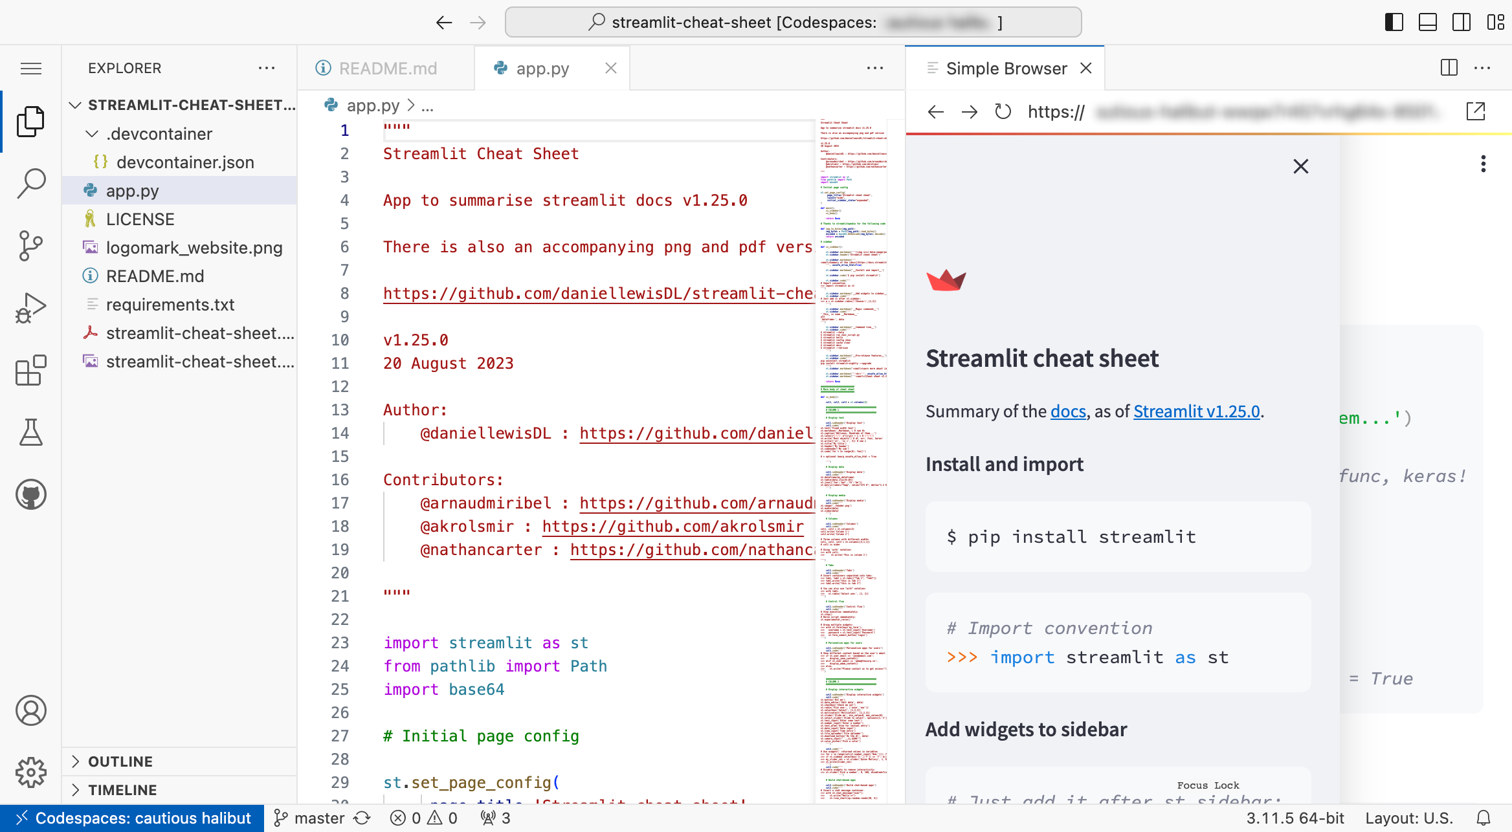Open Explorer views and more actions menu
Screen dimensions: 1512x832
tap(267, 68)
